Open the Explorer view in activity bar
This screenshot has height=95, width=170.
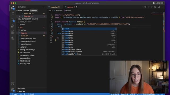coord(13,8)
